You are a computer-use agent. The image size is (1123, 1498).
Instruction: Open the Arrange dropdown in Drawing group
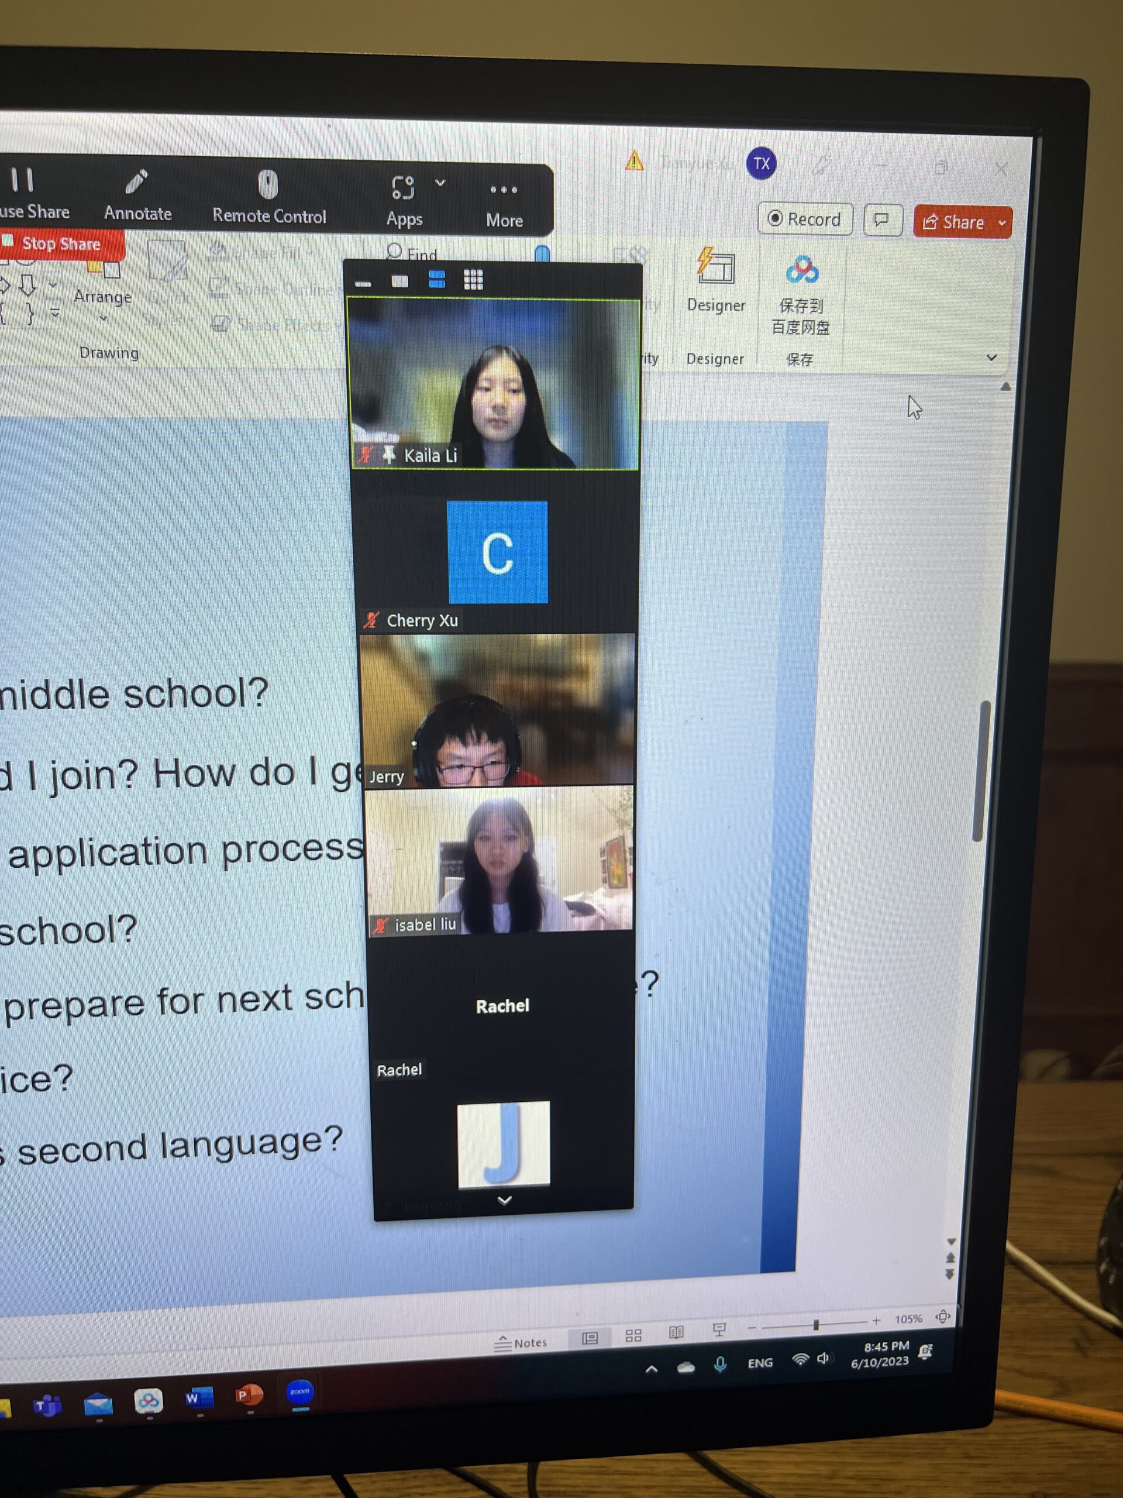(x=102, y=291)
